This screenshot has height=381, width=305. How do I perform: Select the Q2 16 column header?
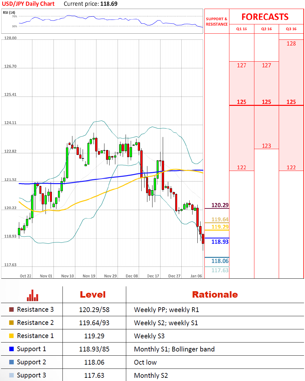tap(267, 29)
